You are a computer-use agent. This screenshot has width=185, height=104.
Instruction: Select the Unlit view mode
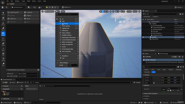pos(67,21)
